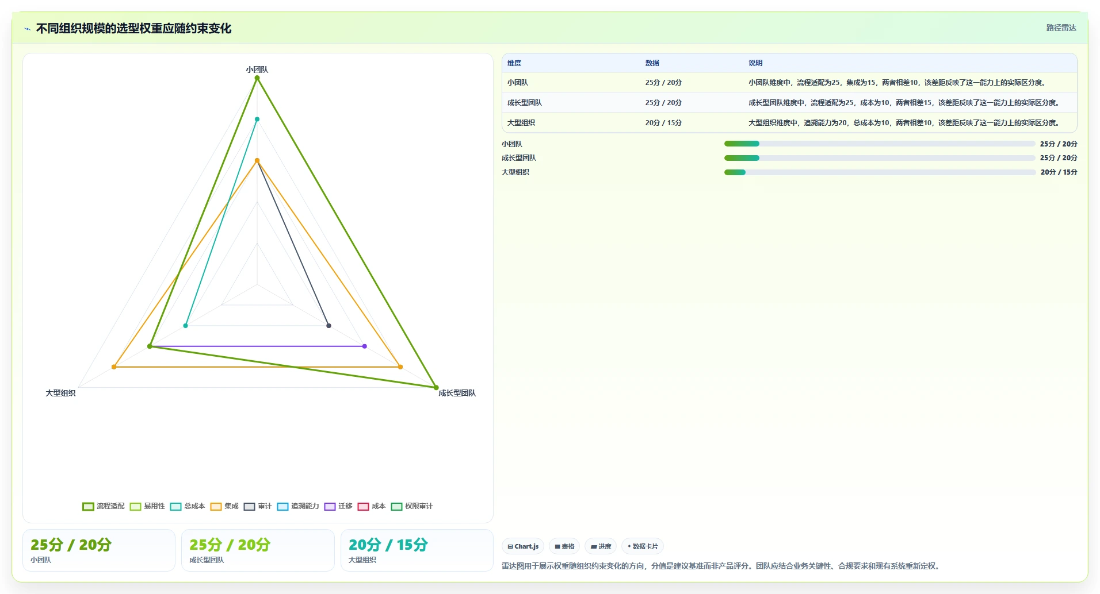Click the 20分 / 15分 value in the table

pos(663,123)
